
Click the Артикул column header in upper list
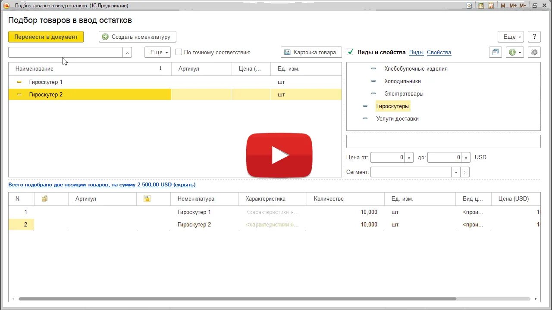[x=202, y=68]
